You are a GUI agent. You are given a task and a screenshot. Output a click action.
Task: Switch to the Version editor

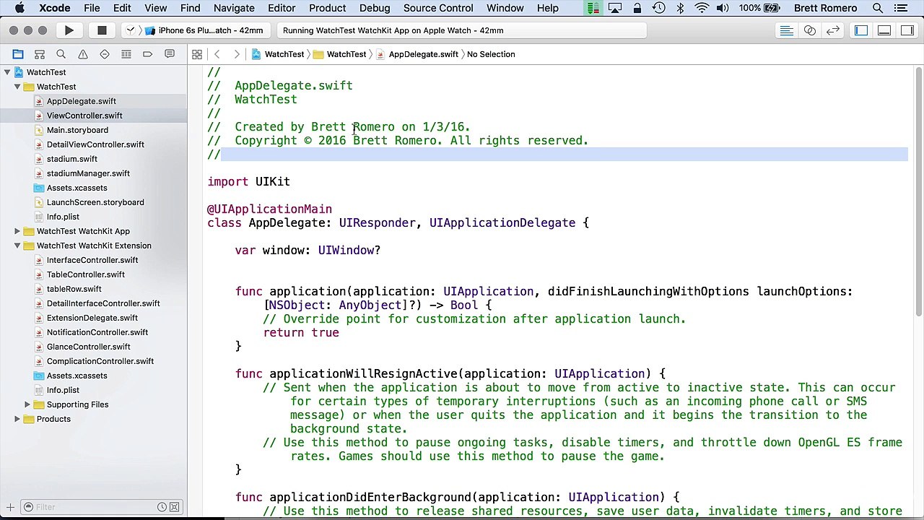click(832, 30)
